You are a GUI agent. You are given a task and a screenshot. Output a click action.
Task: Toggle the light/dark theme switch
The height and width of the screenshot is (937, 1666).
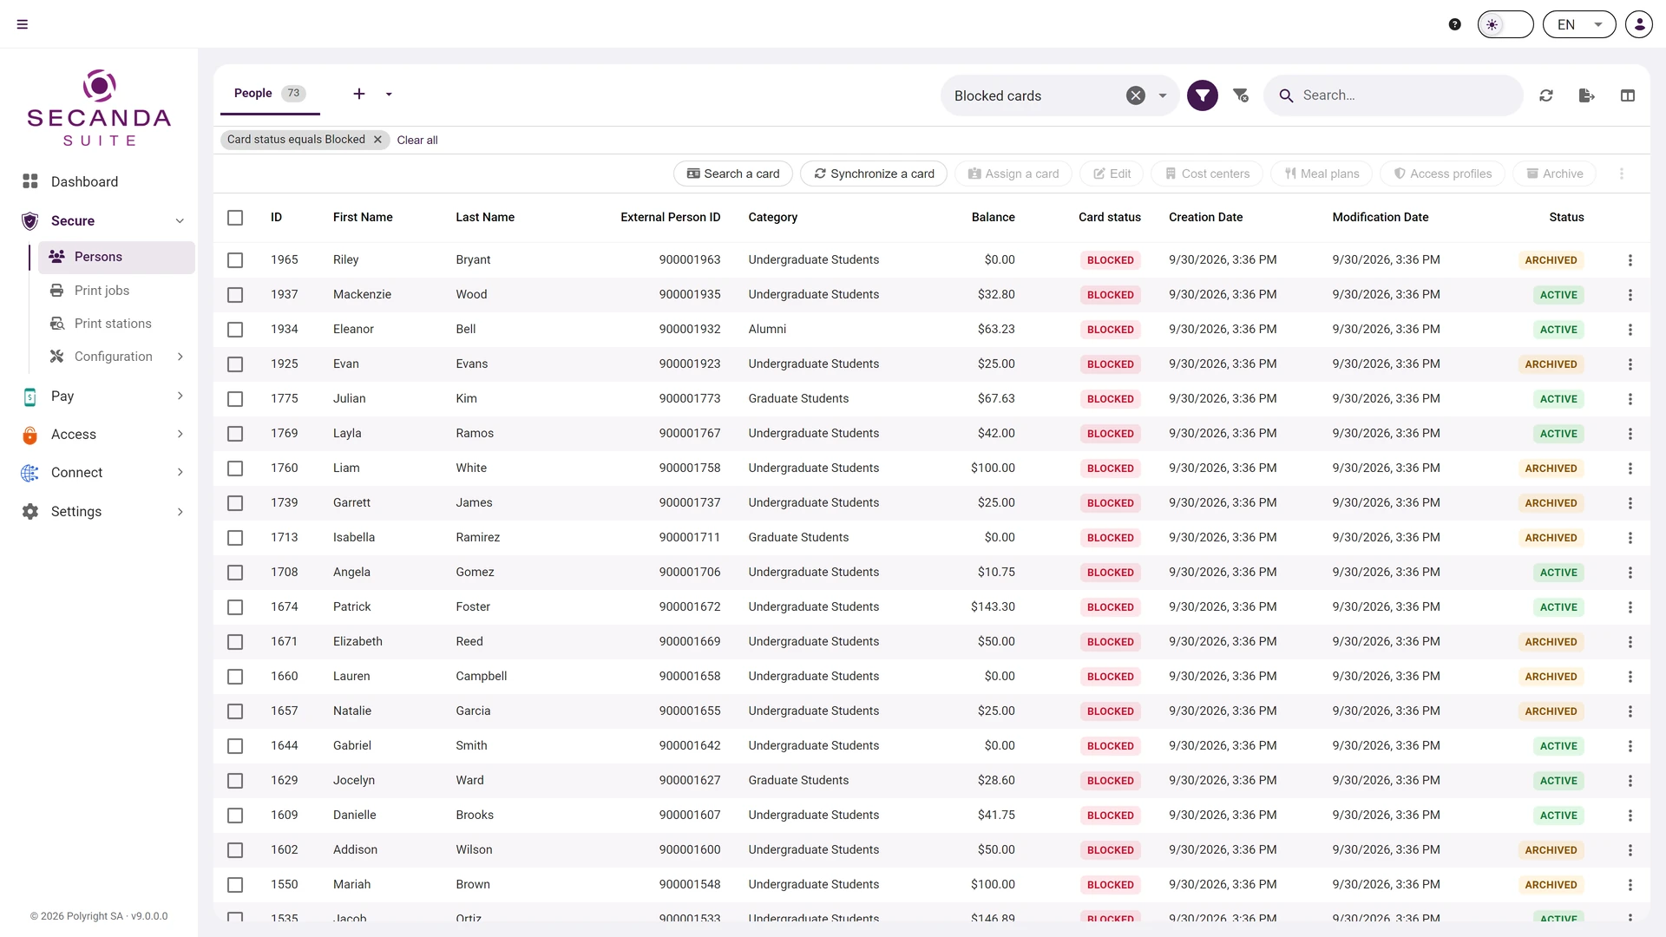point(1505,24)
